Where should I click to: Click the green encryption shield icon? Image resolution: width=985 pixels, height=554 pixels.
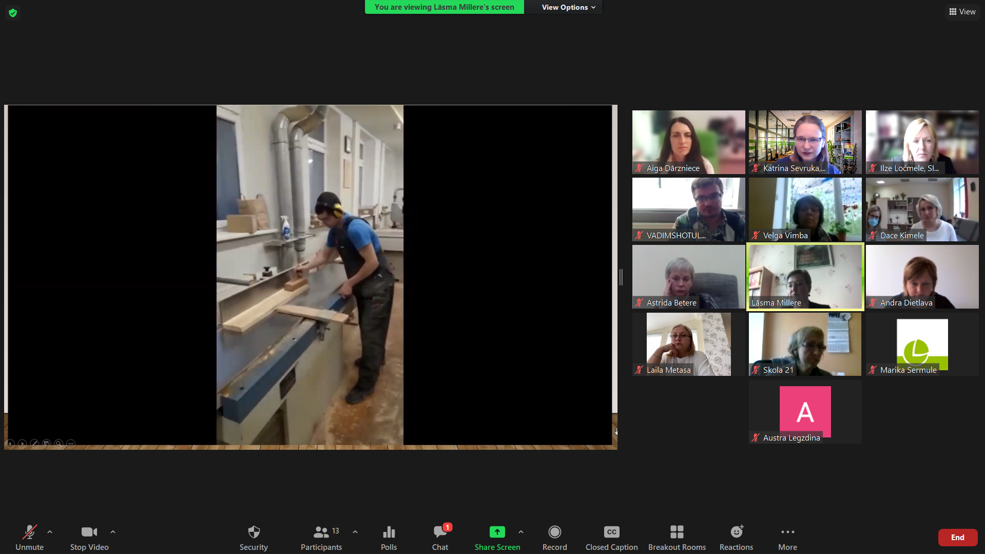pyautogui.click(x=13, y=12)
